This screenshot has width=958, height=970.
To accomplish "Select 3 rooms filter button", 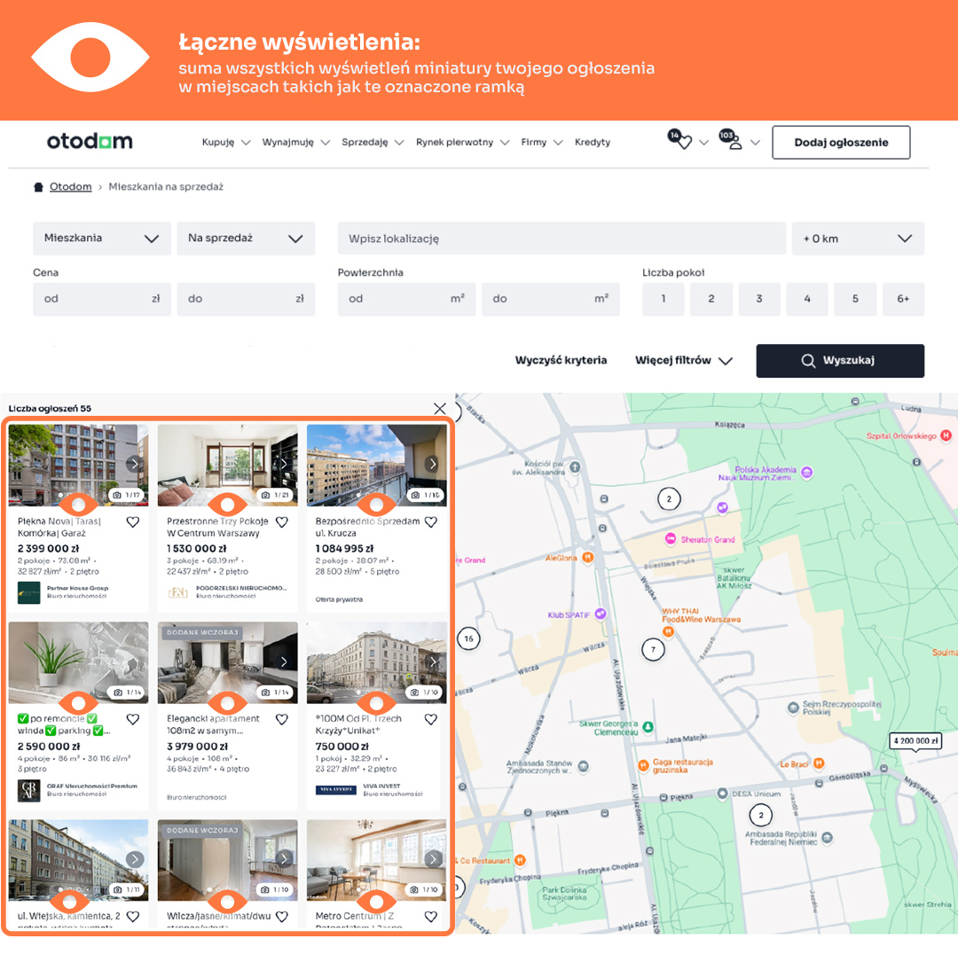I will pyautogui.click(x=759, y=299).
